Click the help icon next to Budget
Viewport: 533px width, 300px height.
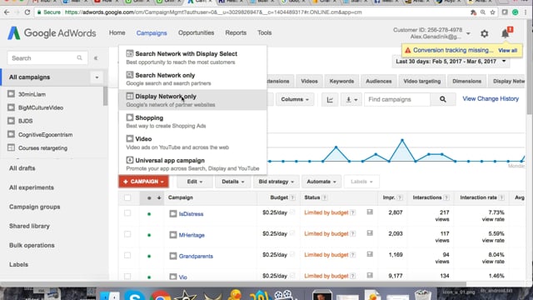point(292,197)
